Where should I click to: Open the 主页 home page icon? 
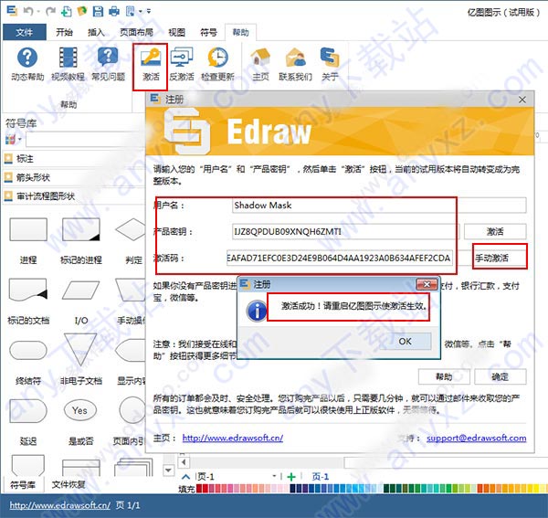click(260, 64)
